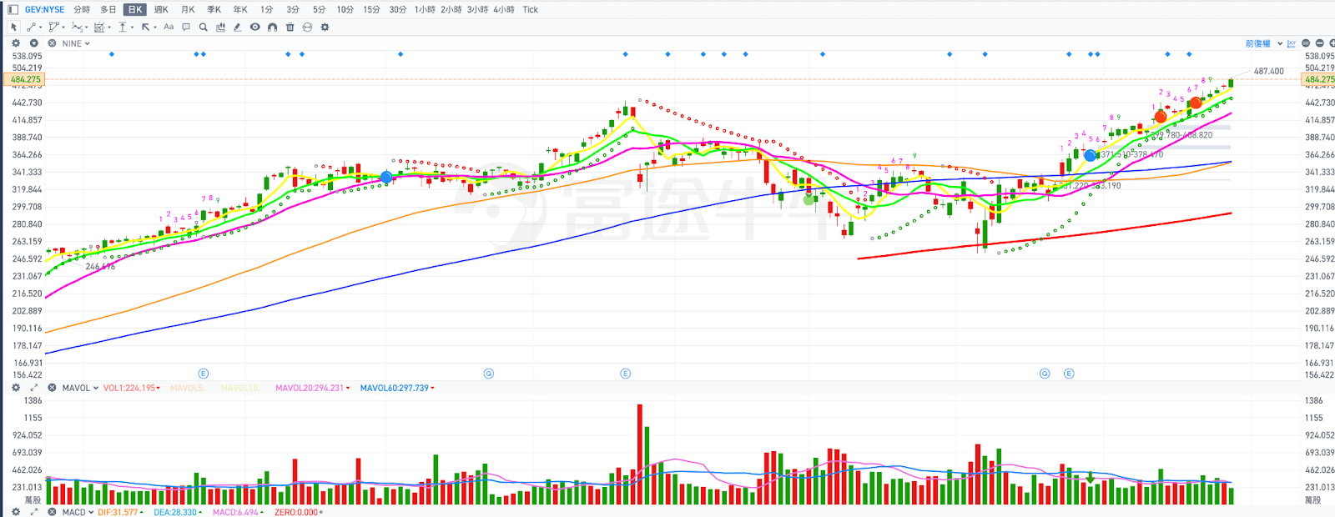Delete drawings with trash icon
Viewport: 1335px width, 517px height.
point(290,27)
